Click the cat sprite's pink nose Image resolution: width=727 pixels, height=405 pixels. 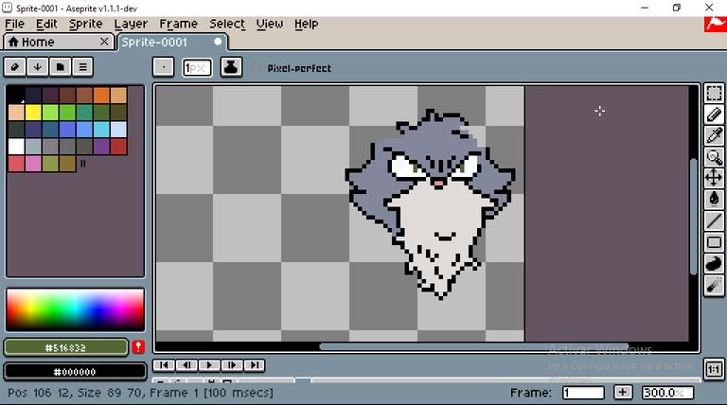pos(438,184)
